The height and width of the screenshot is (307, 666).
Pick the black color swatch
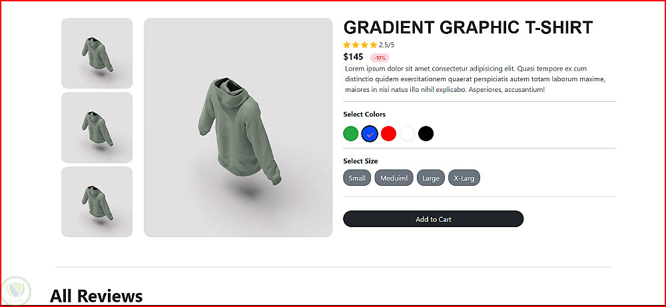(426, 134)
